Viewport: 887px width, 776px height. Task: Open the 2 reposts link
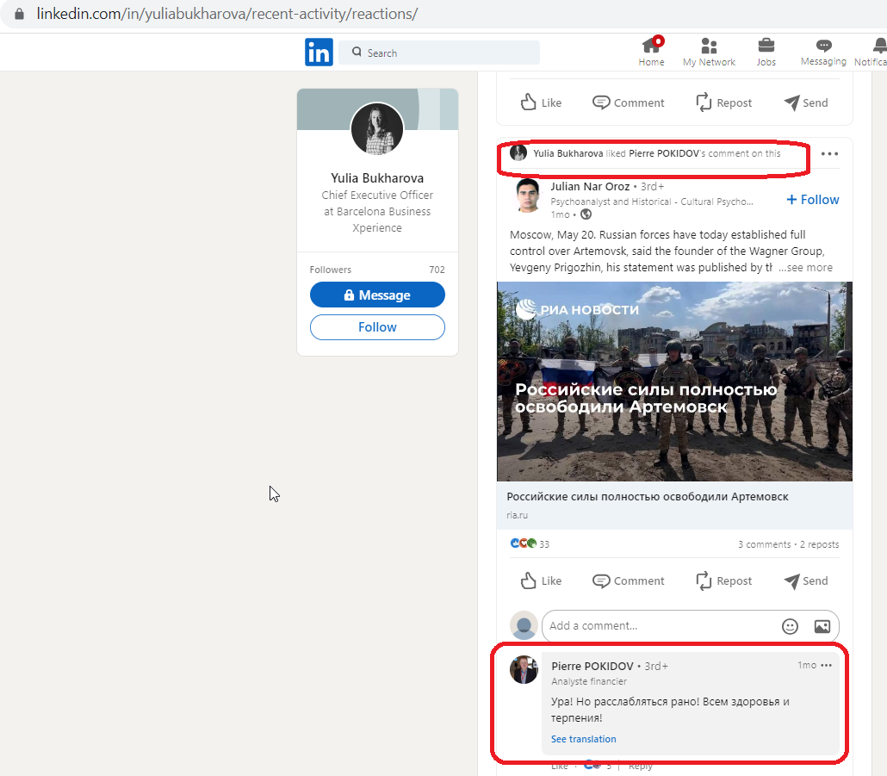click(x=819, y=544)
